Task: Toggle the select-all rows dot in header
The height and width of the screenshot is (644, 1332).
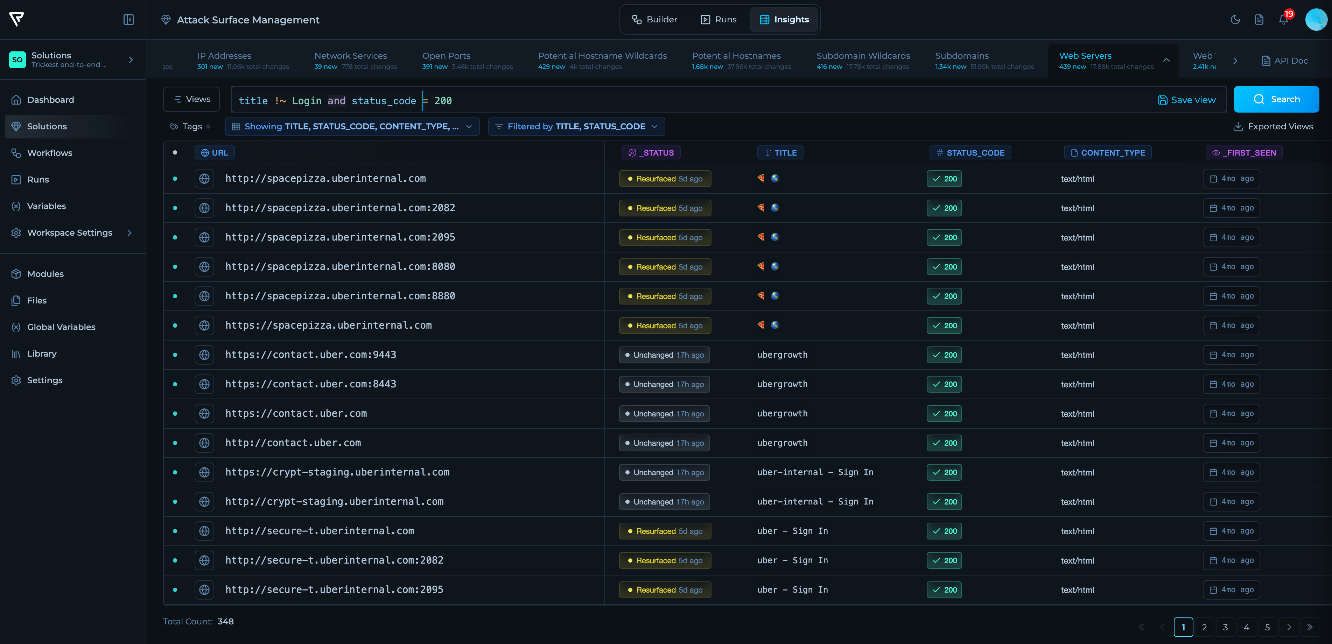Action: (175, 152)
